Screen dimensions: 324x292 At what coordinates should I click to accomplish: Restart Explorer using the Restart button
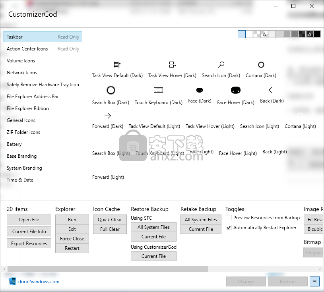(x=72, y=248)
